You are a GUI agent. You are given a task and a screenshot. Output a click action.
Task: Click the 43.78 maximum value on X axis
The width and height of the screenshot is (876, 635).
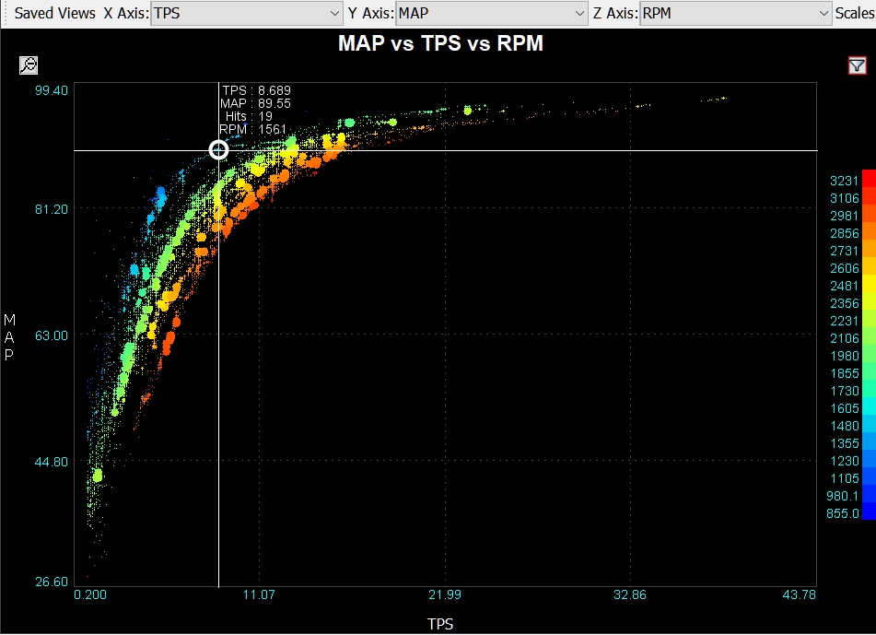(797, 594)
